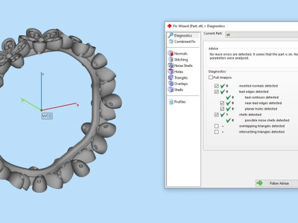This screenshot has height=223, width=298.
Task: Click the green Y axis of the WCS
Action: (31, 105)
